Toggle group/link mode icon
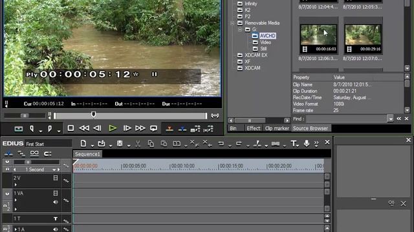 [x=34, y=153]
